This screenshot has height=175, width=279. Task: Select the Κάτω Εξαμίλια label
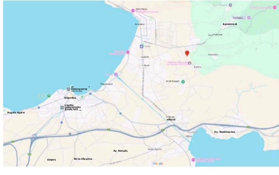click(83, 159)
